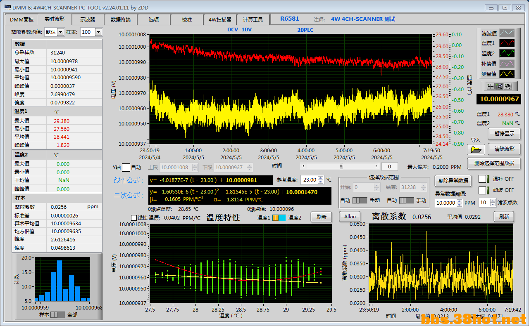The image size is (529, 326).
Task: Click the 测量值 yellow plot legend icon
Action: pyautogui.click(x=507, y=74)
